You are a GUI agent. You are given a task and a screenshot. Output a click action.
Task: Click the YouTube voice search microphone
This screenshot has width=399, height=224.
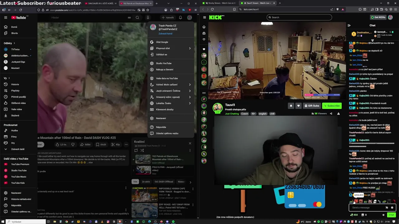(148, 17)
